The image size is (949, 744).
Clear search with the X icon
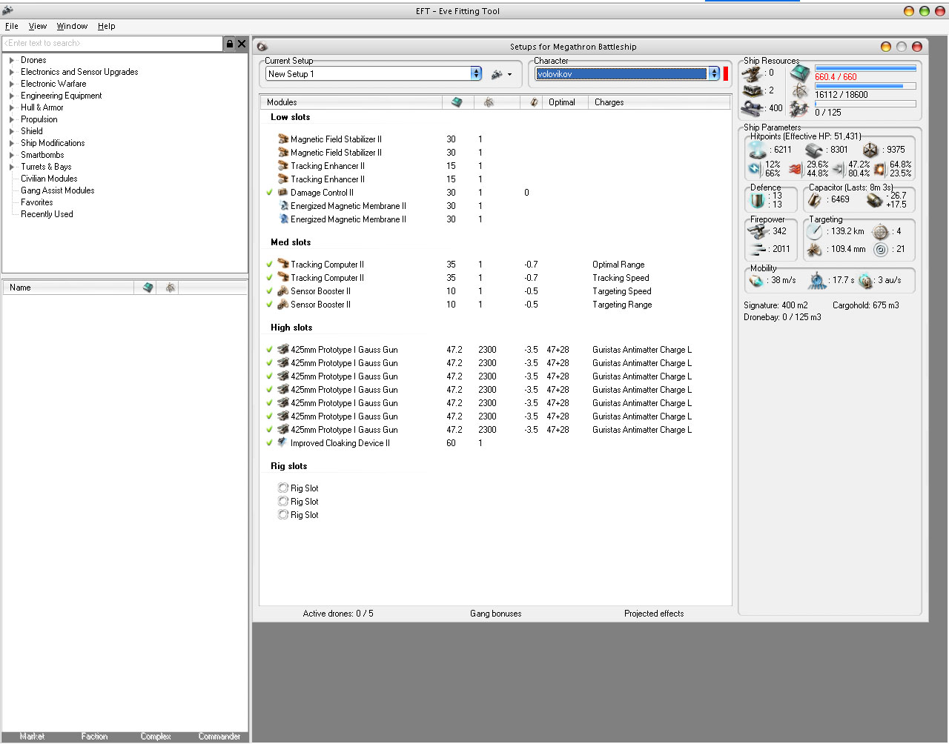[242, 44]
